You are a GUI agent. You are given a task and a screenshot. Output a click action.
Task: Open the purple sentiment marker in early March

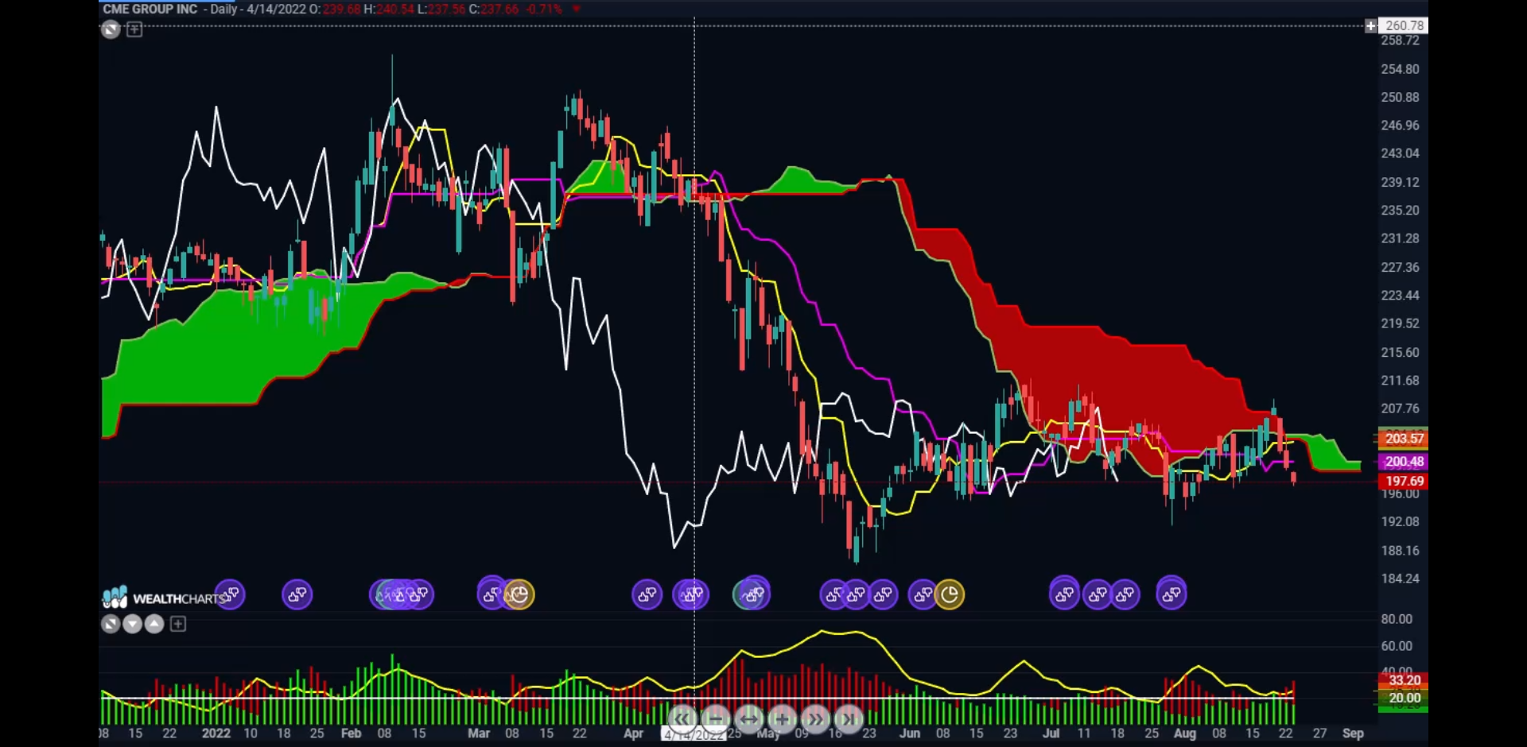click(492, 593)
